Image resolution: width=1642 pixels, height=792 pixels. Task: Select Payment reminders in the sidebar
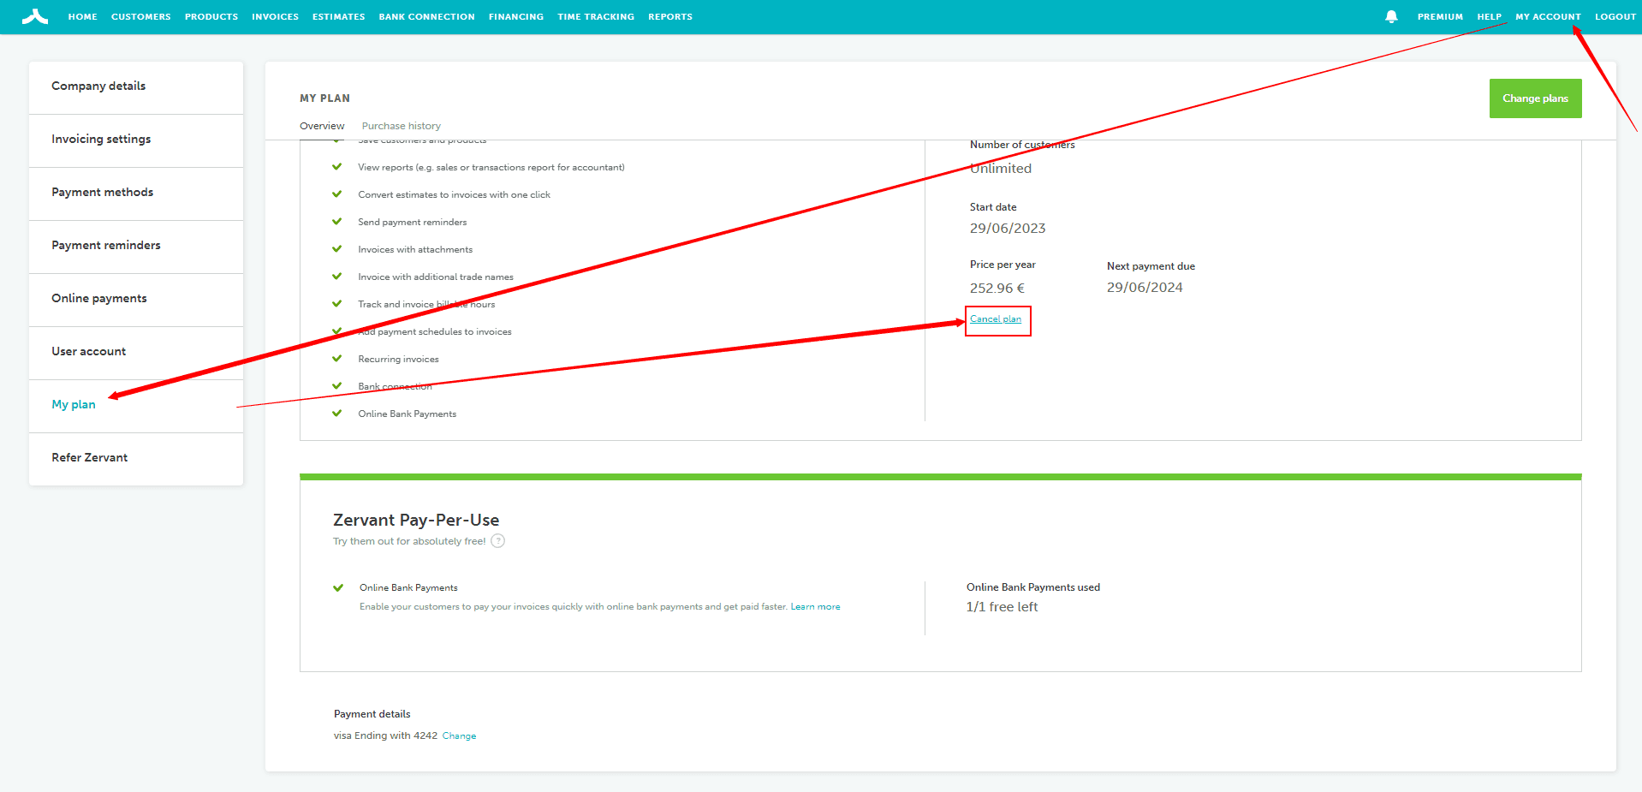point(136,246)
